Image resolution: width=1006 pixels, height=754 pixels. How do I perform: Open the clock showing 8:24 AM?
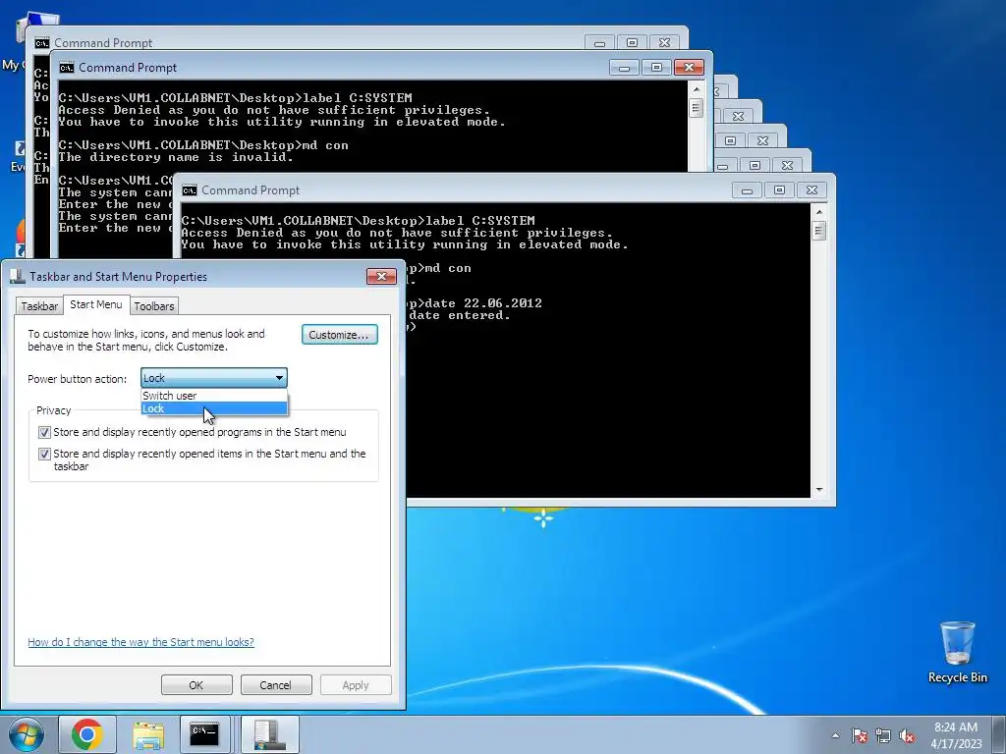[956, 734]
